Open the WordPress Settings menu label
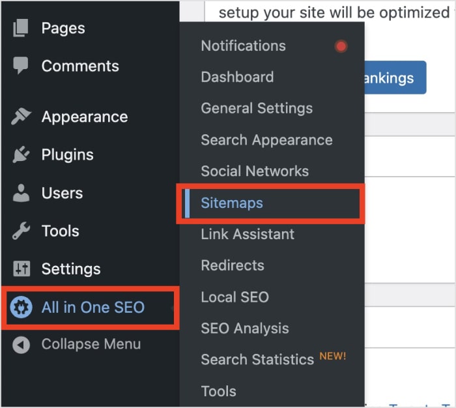This screenshot has width=456, height=408. point(71,269)
